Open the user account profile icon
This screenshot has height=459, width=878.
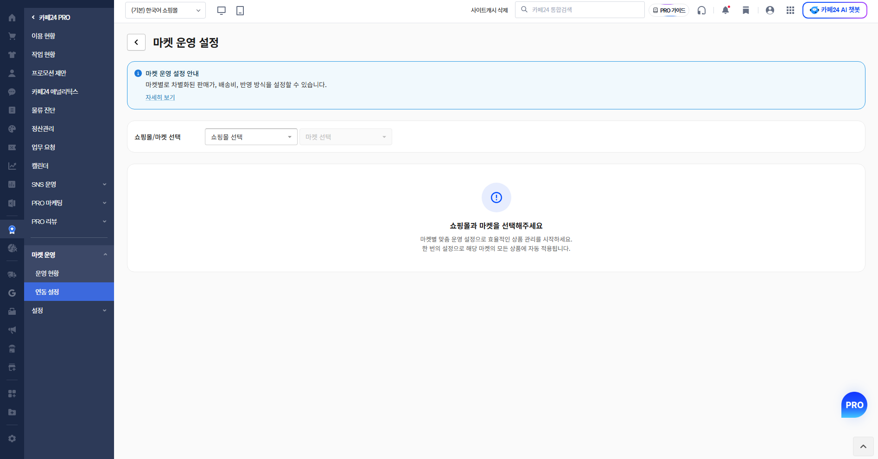click(x=770, y=10)
